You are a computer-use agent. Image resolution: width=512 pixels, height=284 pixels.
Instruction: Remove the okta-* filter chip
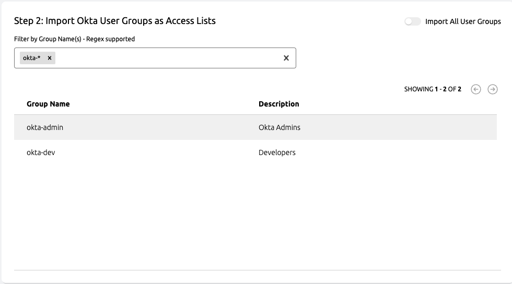coord(50,58)
